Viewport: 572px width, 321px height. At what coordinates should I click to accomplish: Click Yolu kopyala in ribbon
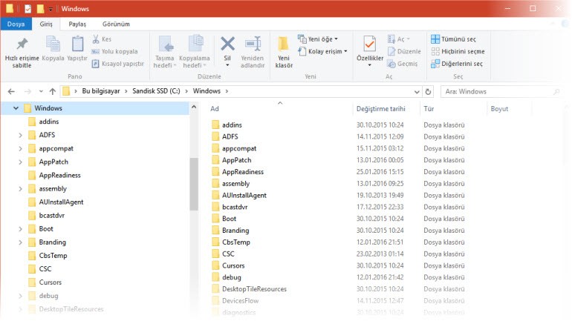coord(114,51)
